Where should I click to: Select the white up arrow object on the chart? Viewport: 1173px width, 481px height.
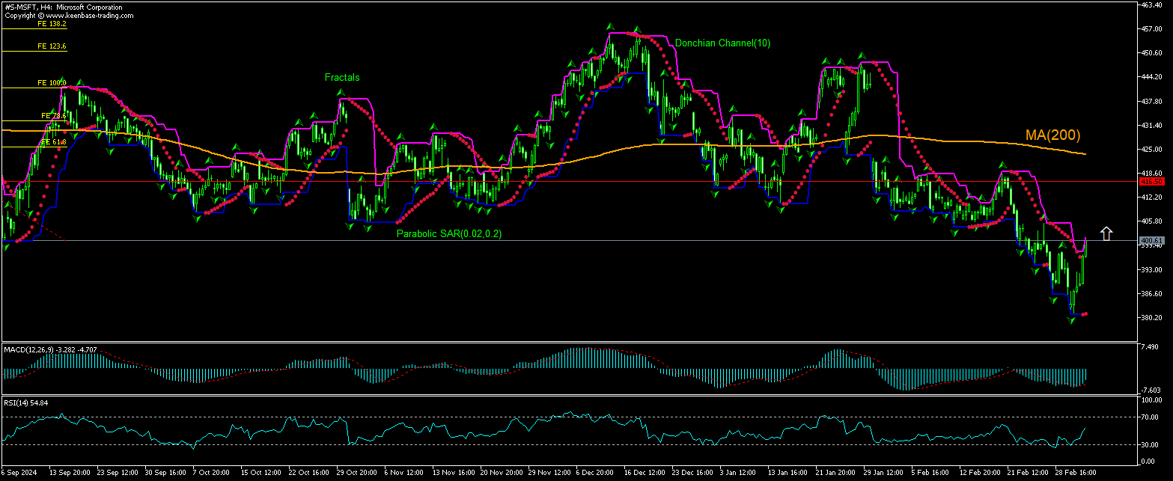pos(1107,233)
